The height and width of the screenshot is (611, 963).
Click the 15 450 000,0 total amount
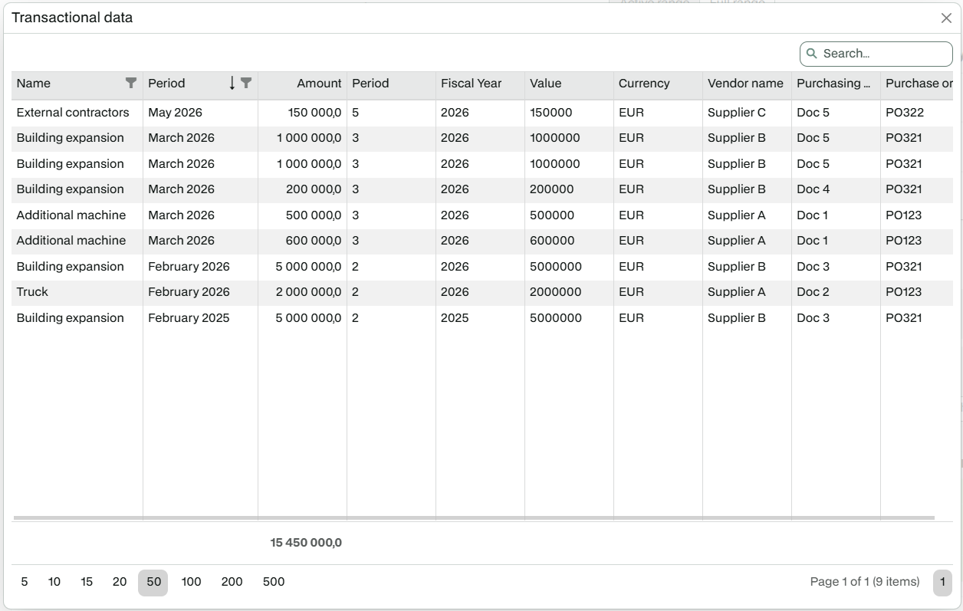pos(306,543)
